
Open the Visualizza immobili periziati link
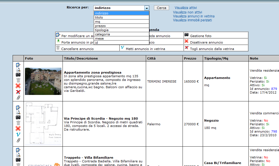click(x=193, y=20)
